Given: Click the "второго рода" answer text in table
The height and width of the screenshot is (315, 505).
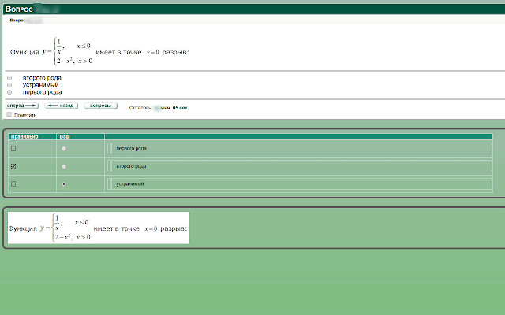Looking at the screenshot, I should coord(131,166).
